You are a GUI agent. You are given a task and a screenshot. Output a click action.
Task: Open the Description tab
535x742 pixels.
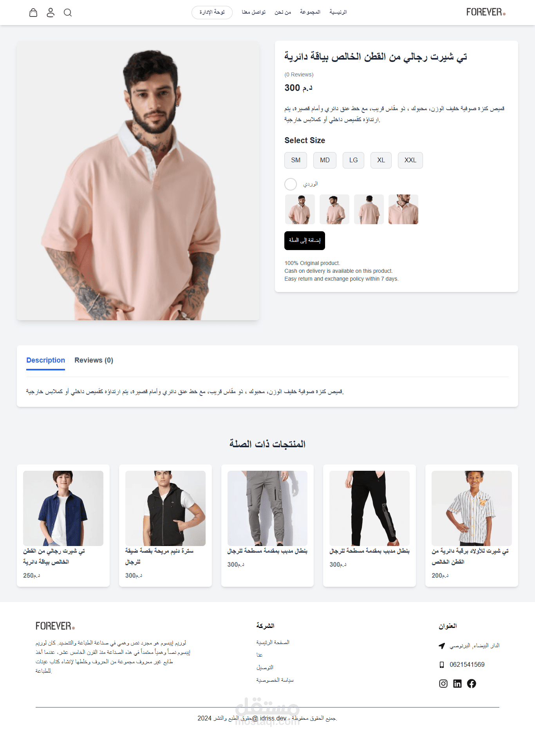click(46, 360)
